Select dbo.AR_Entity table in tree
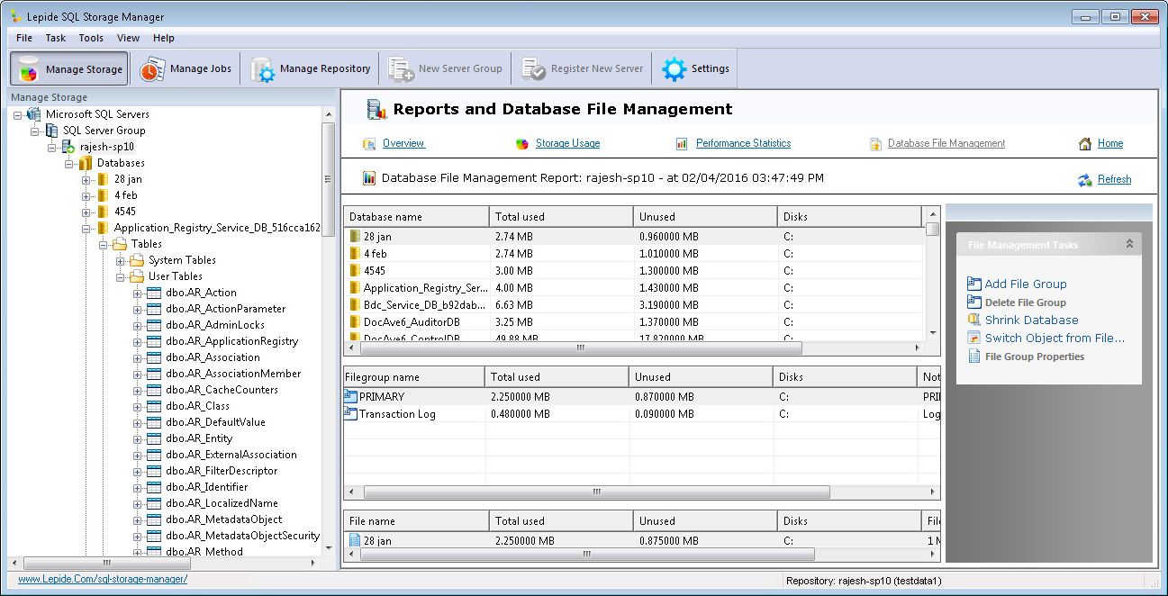This screenshot has height=596, width=1168. coord(199,438)
